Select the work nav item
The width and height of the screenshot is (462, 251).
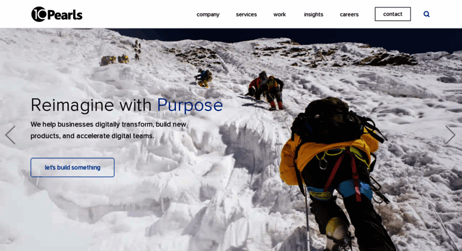[279, 14]
